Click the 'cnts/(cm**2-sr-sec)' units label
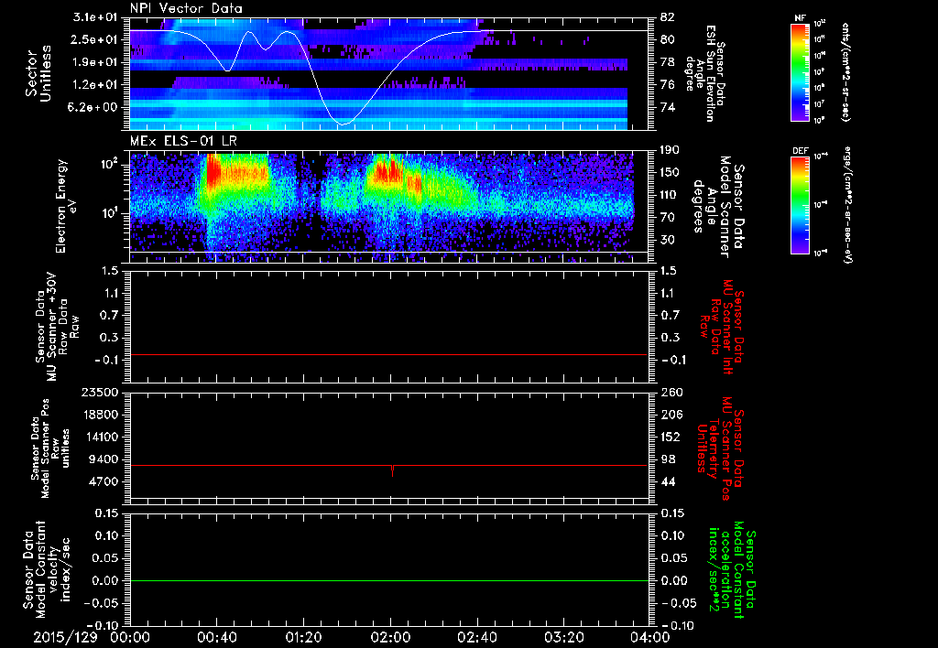 845,72
